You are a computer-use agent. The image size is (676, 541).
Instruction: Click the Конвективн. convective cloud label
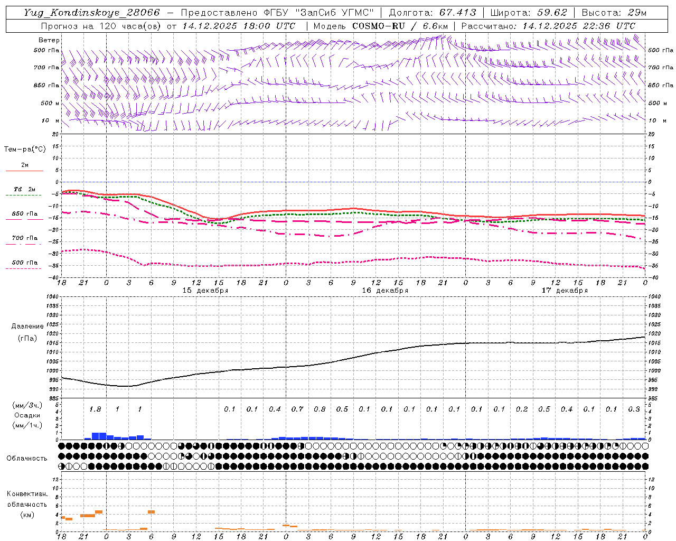tap(27, 494)
